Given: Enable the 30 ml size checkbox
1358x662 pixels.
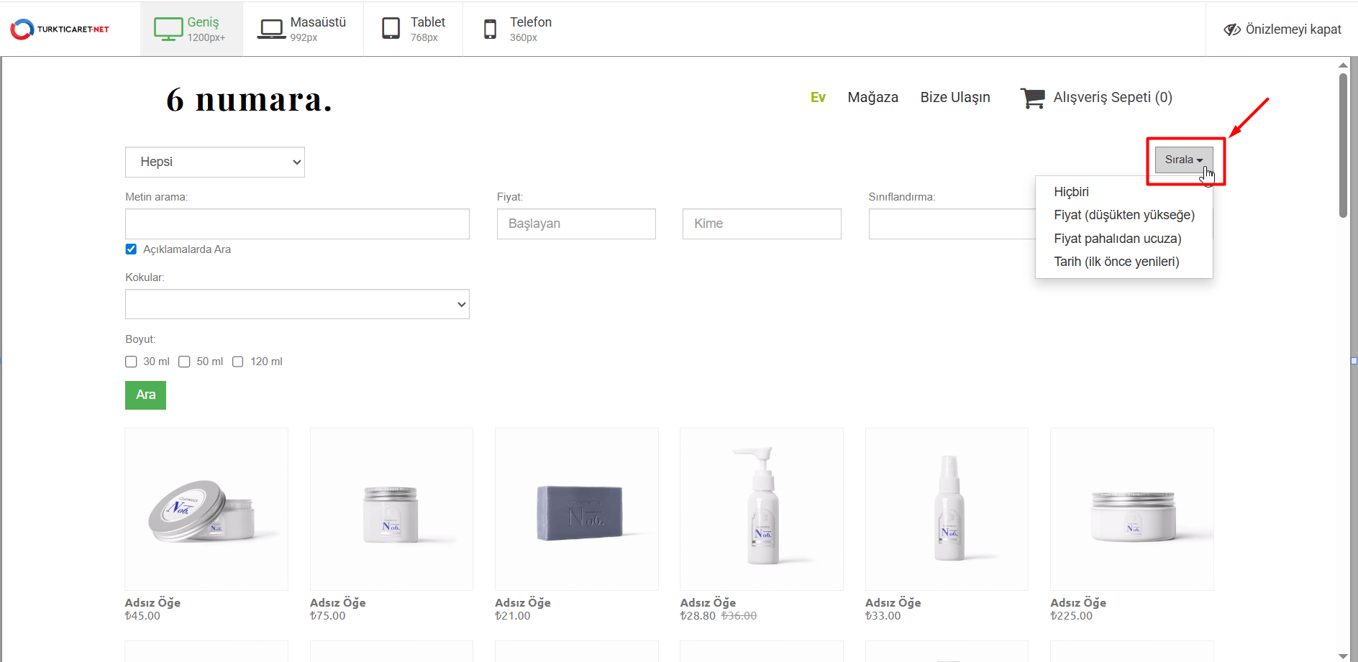Looking at the screenshot, I should (131, 362).
